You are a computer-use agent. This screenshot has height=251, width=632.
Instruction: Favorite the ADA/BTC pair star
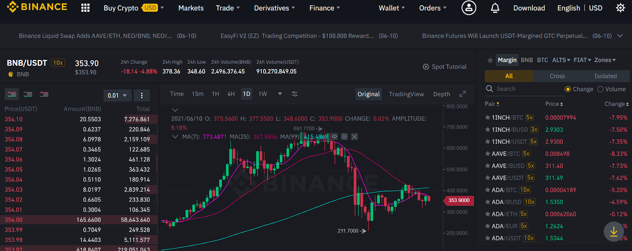pyautogui.click(x=488, y=190)
